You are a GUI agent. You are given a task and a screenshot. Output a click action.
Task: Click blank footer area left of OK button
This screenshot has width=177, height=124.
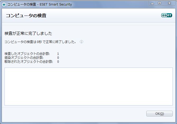(x=73, y=114)
